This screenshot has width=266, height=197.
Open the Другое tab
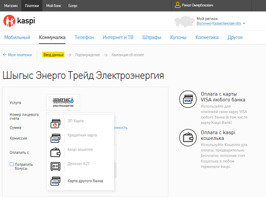tap(235, 38)
